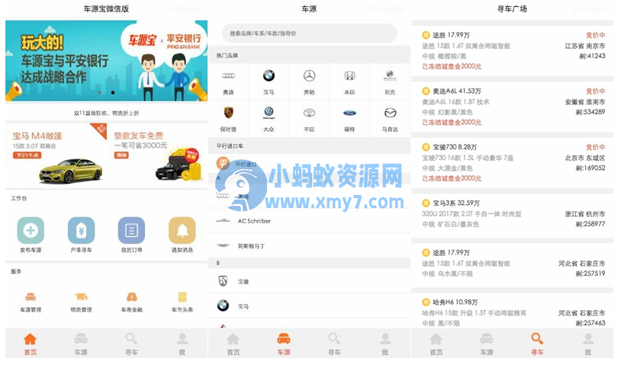Tap 浙江省 杭州市 location text
The height and width of the screenshot is (374, 618).
click(x=585, y=214)
